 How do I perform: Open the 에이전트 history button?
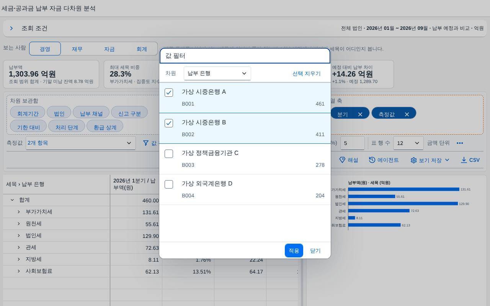coord(384,160)
